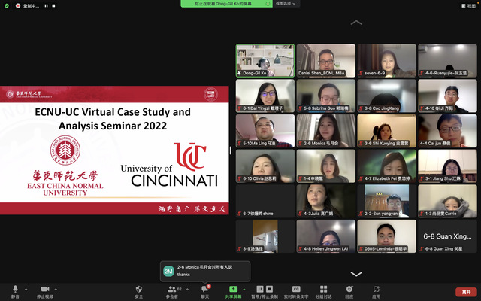
Task: Select Daniel Shen_ECNU MBA video tile
Action: click(325, 60)
